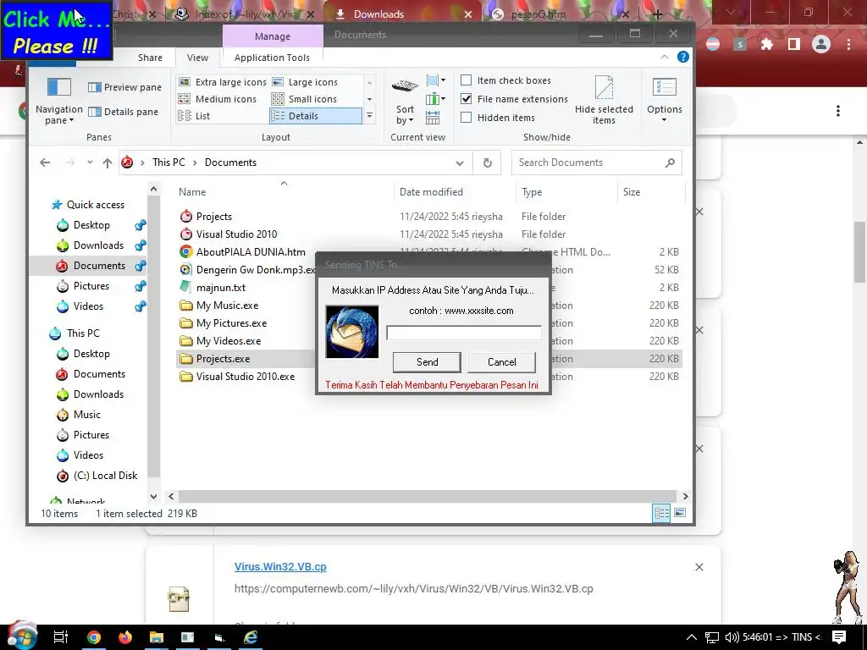Open Virus.Win32.VB.cp download link
Viewport: 867px width, 650px height.
tap(280, 566)
